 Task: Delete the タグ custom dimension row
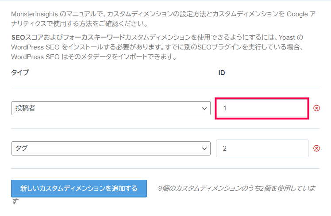click(316, 148)
